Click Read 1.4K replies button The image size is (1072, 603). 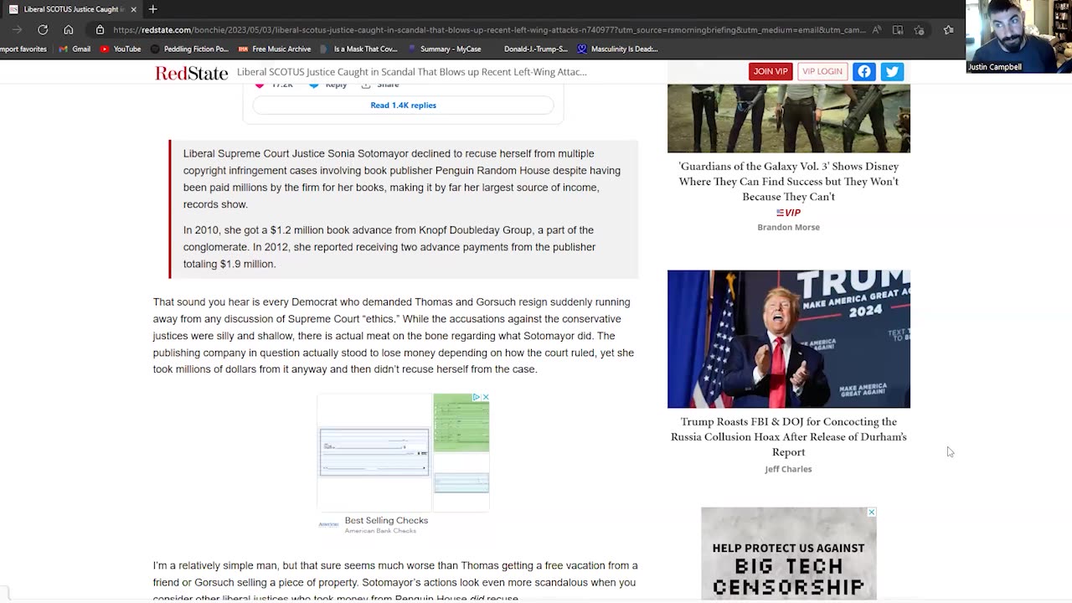click(x=403, y=105)
